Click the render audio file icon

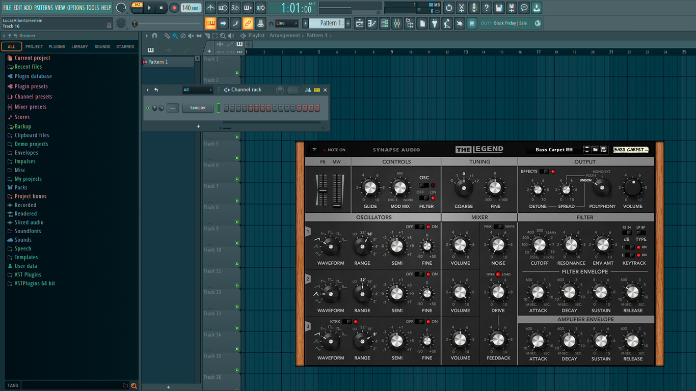pyautogui.click(x=512, y=8)
